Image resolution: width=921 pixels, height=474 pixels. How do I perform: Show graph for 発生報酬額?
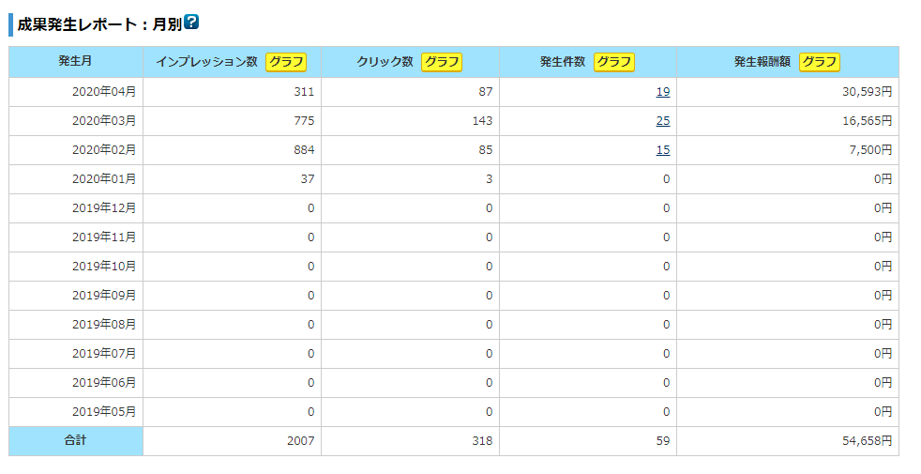[x=820, y=62]
